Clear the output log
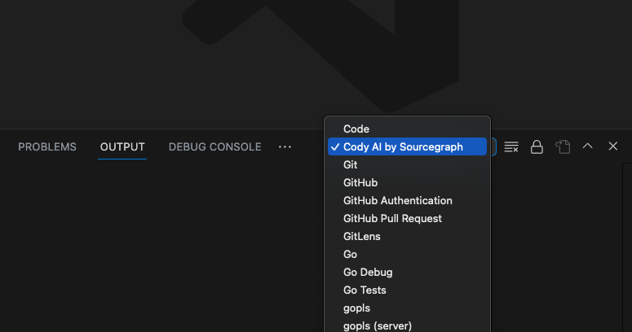This screenshot has width=632, height=332. [511, 147]
